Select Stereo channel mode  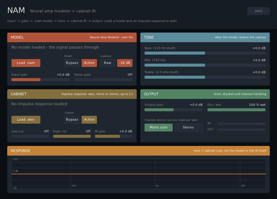coord(188,127)
